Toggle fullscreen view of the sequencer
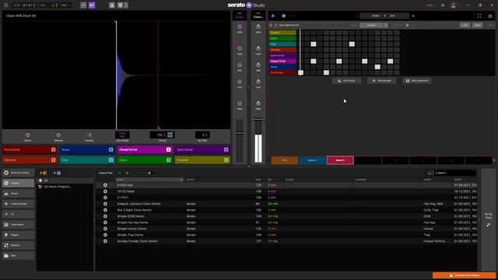 pos(479,16)
